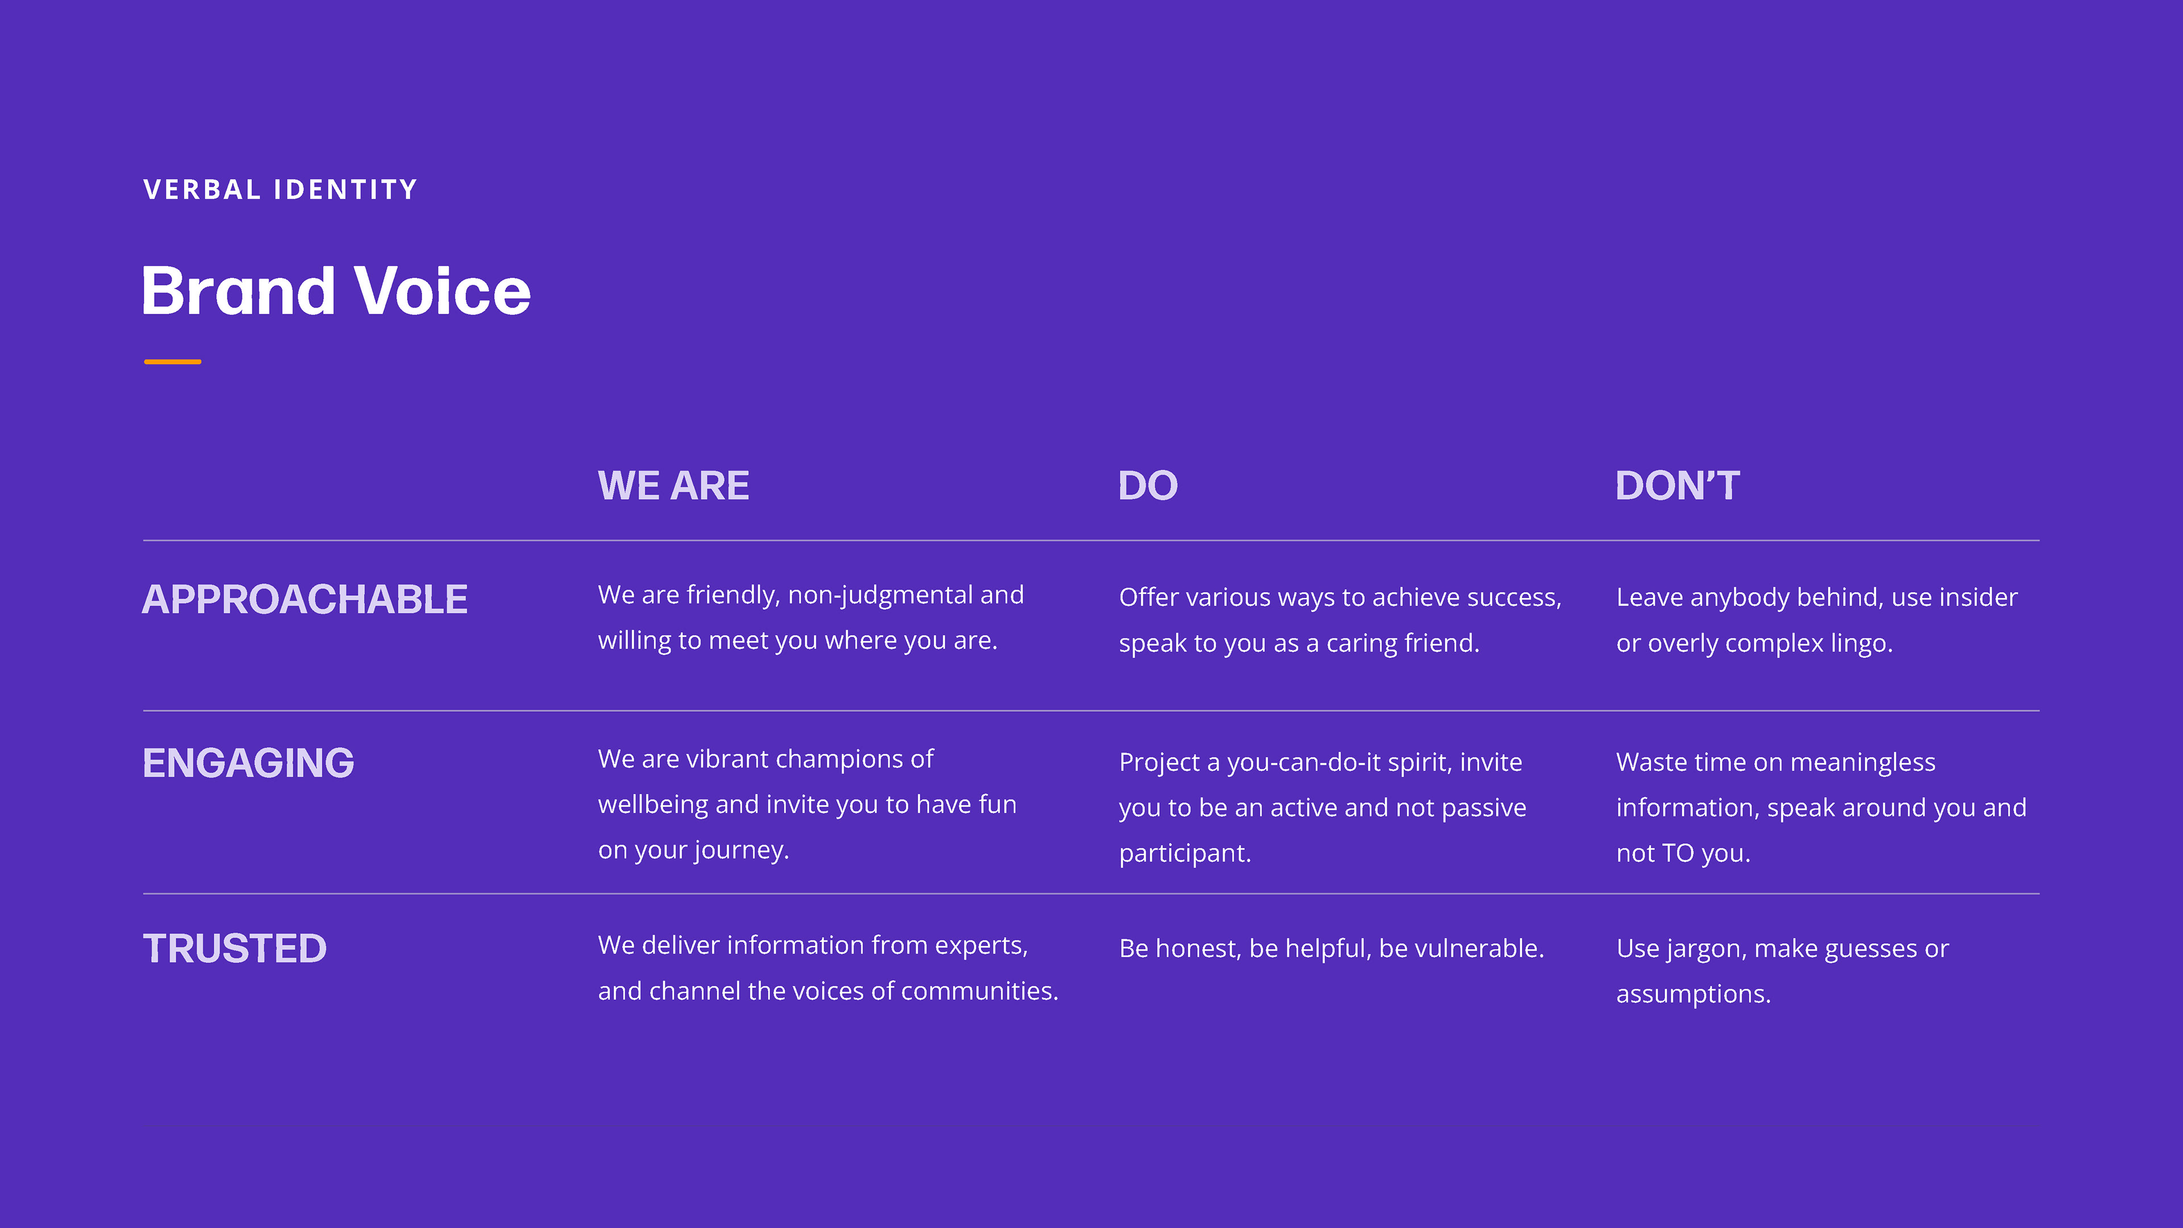
Task: Select the 'vibrant champions of wellbeing' paragraph
Action: click(x=807, y=803)
